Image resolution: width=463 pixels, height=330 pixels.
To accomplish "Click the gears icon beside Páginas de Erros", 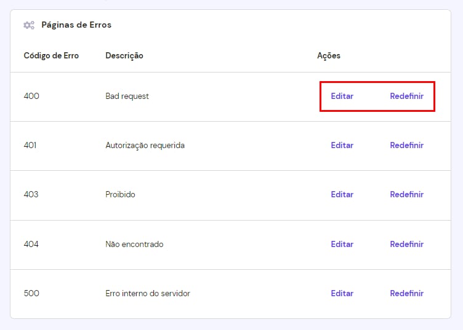I will click(x=28, y=25).
